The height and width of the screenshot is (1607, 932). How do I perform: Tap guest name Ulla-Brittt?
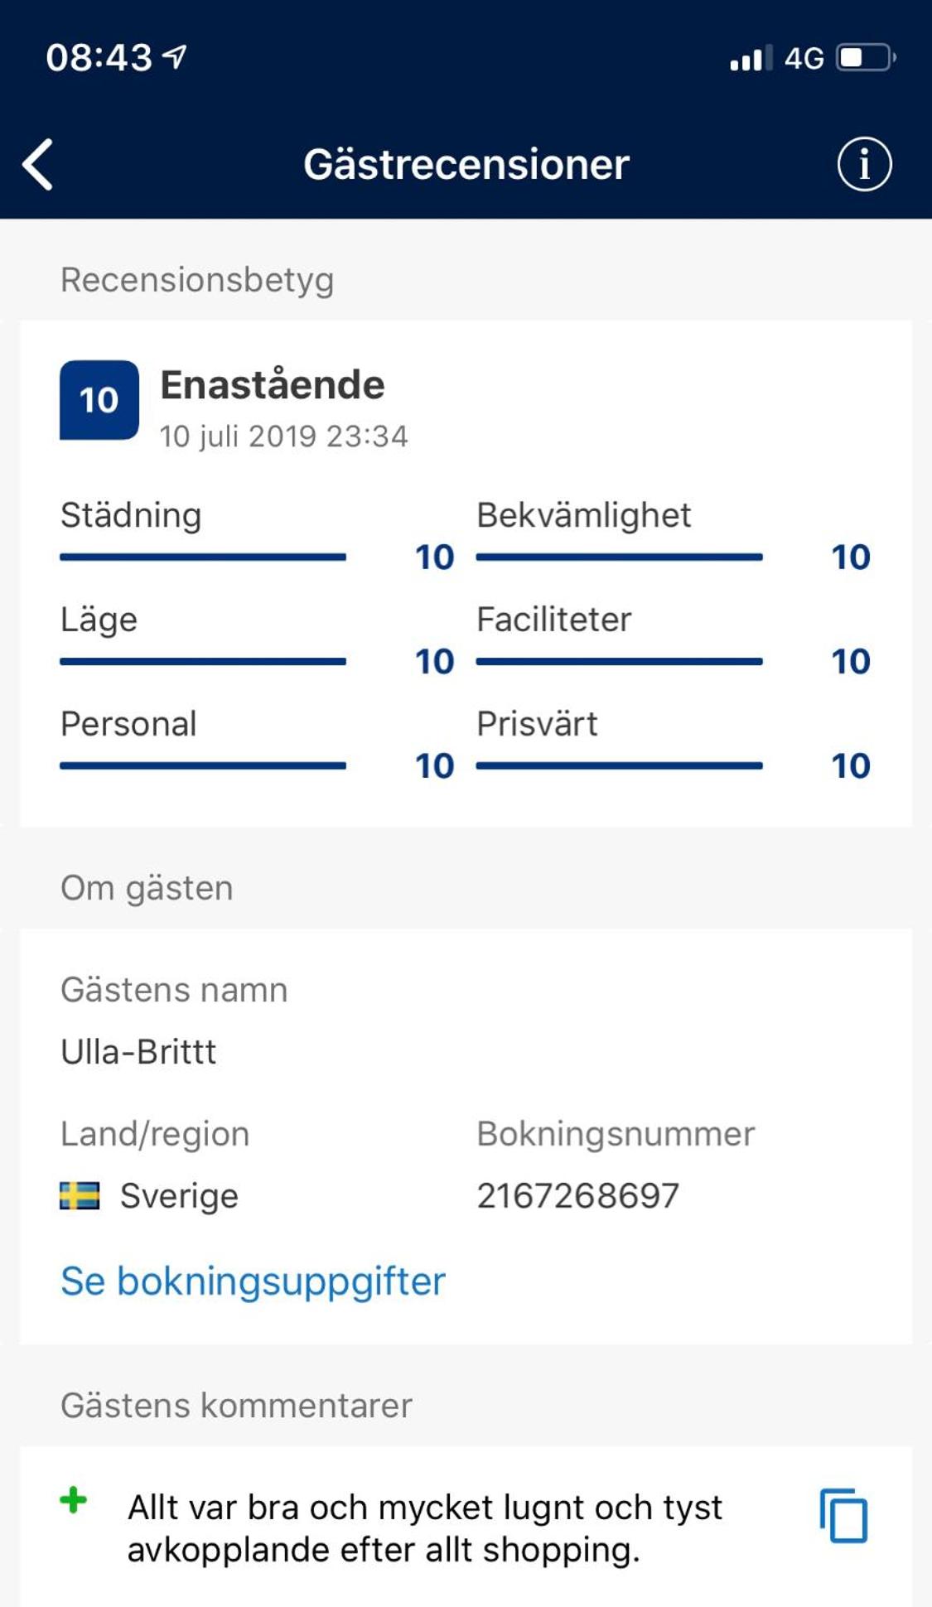tap(138, 1052)
